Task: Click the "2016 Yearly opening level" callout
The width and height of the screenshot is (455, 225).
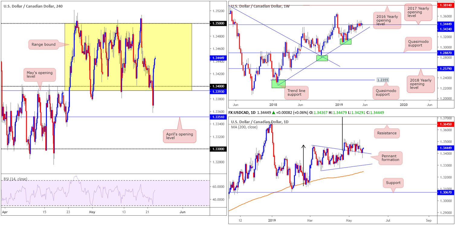Action: point(387,21)
